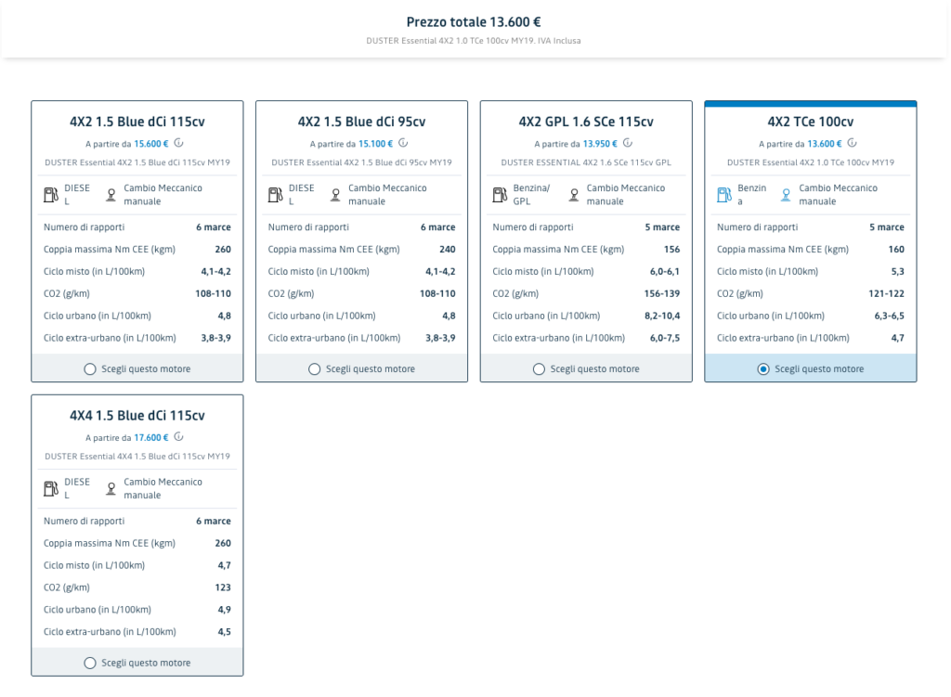
Task: Click CO2 value 156-139
Action: point(661,293)
